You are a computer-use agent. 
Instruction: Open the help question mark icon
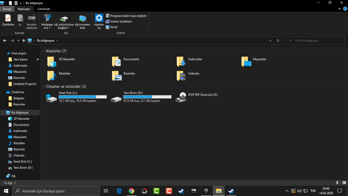tap(345, 9)
